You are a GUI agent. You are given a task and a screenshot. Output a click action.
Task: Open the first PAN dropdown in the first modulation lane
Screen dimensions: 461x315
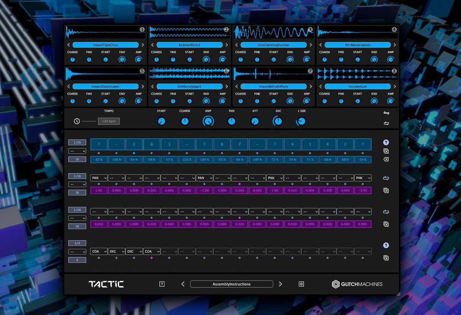tap(99, 178)
